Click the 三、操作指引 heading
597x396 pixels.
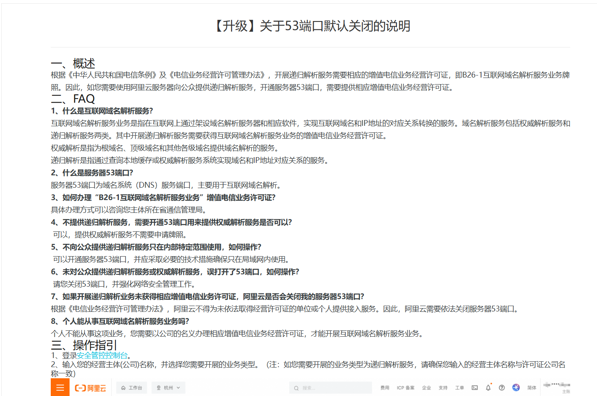coord(84,345)
